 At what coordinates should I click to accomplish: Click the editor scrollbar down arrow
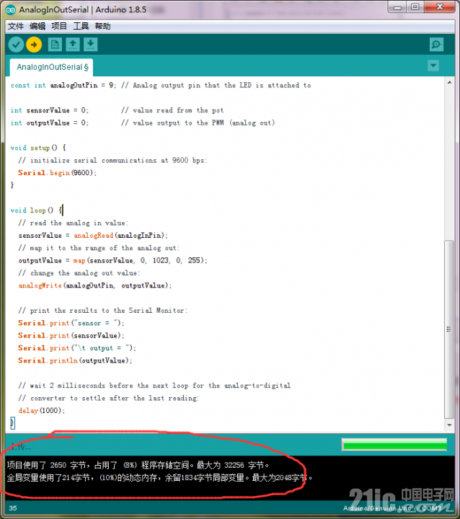(x=449, y=425)
